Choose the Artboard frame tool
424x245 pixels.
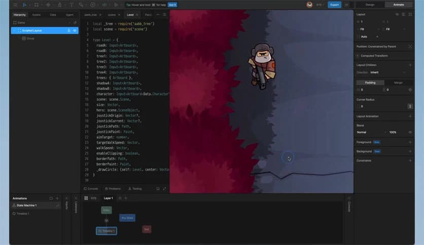coord(36,5)
